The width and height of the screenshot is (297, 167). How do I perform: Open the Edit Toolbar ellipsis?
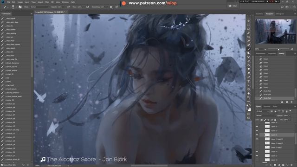[249, 101]
